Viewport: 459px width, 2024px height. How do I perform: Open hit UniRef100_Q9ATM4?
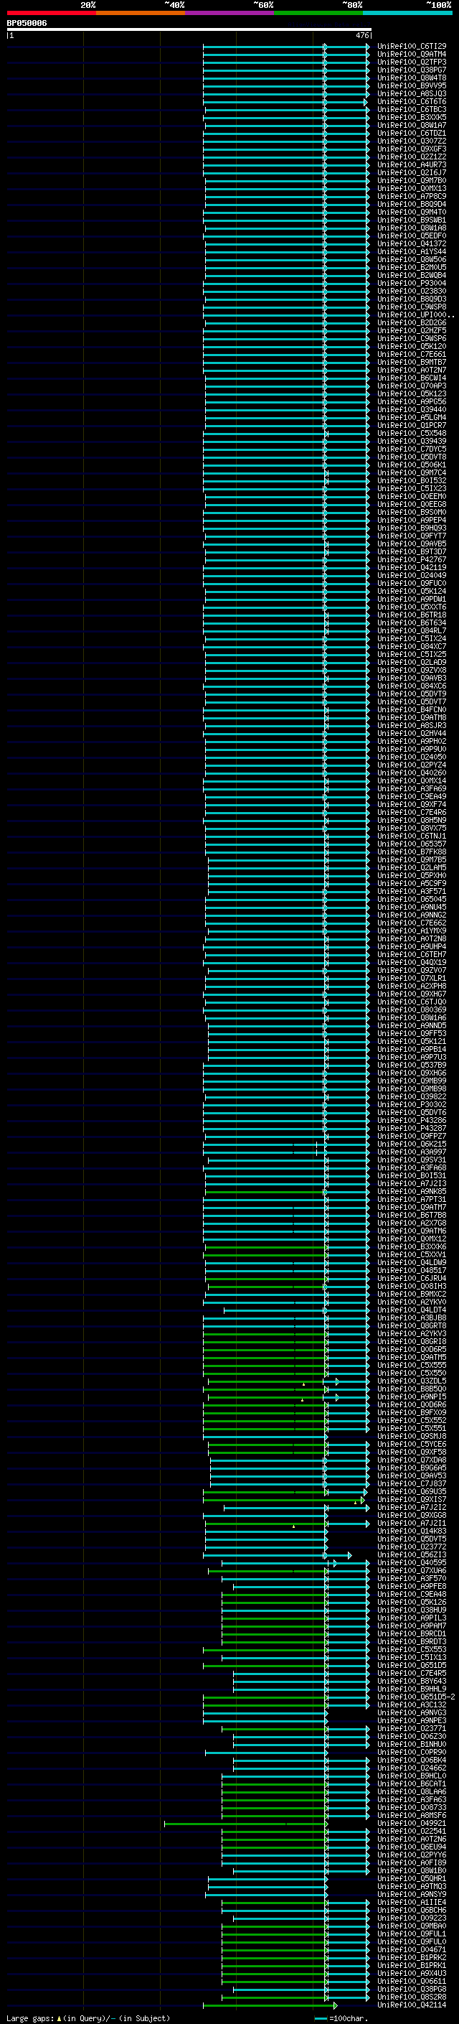coord(412,55)
